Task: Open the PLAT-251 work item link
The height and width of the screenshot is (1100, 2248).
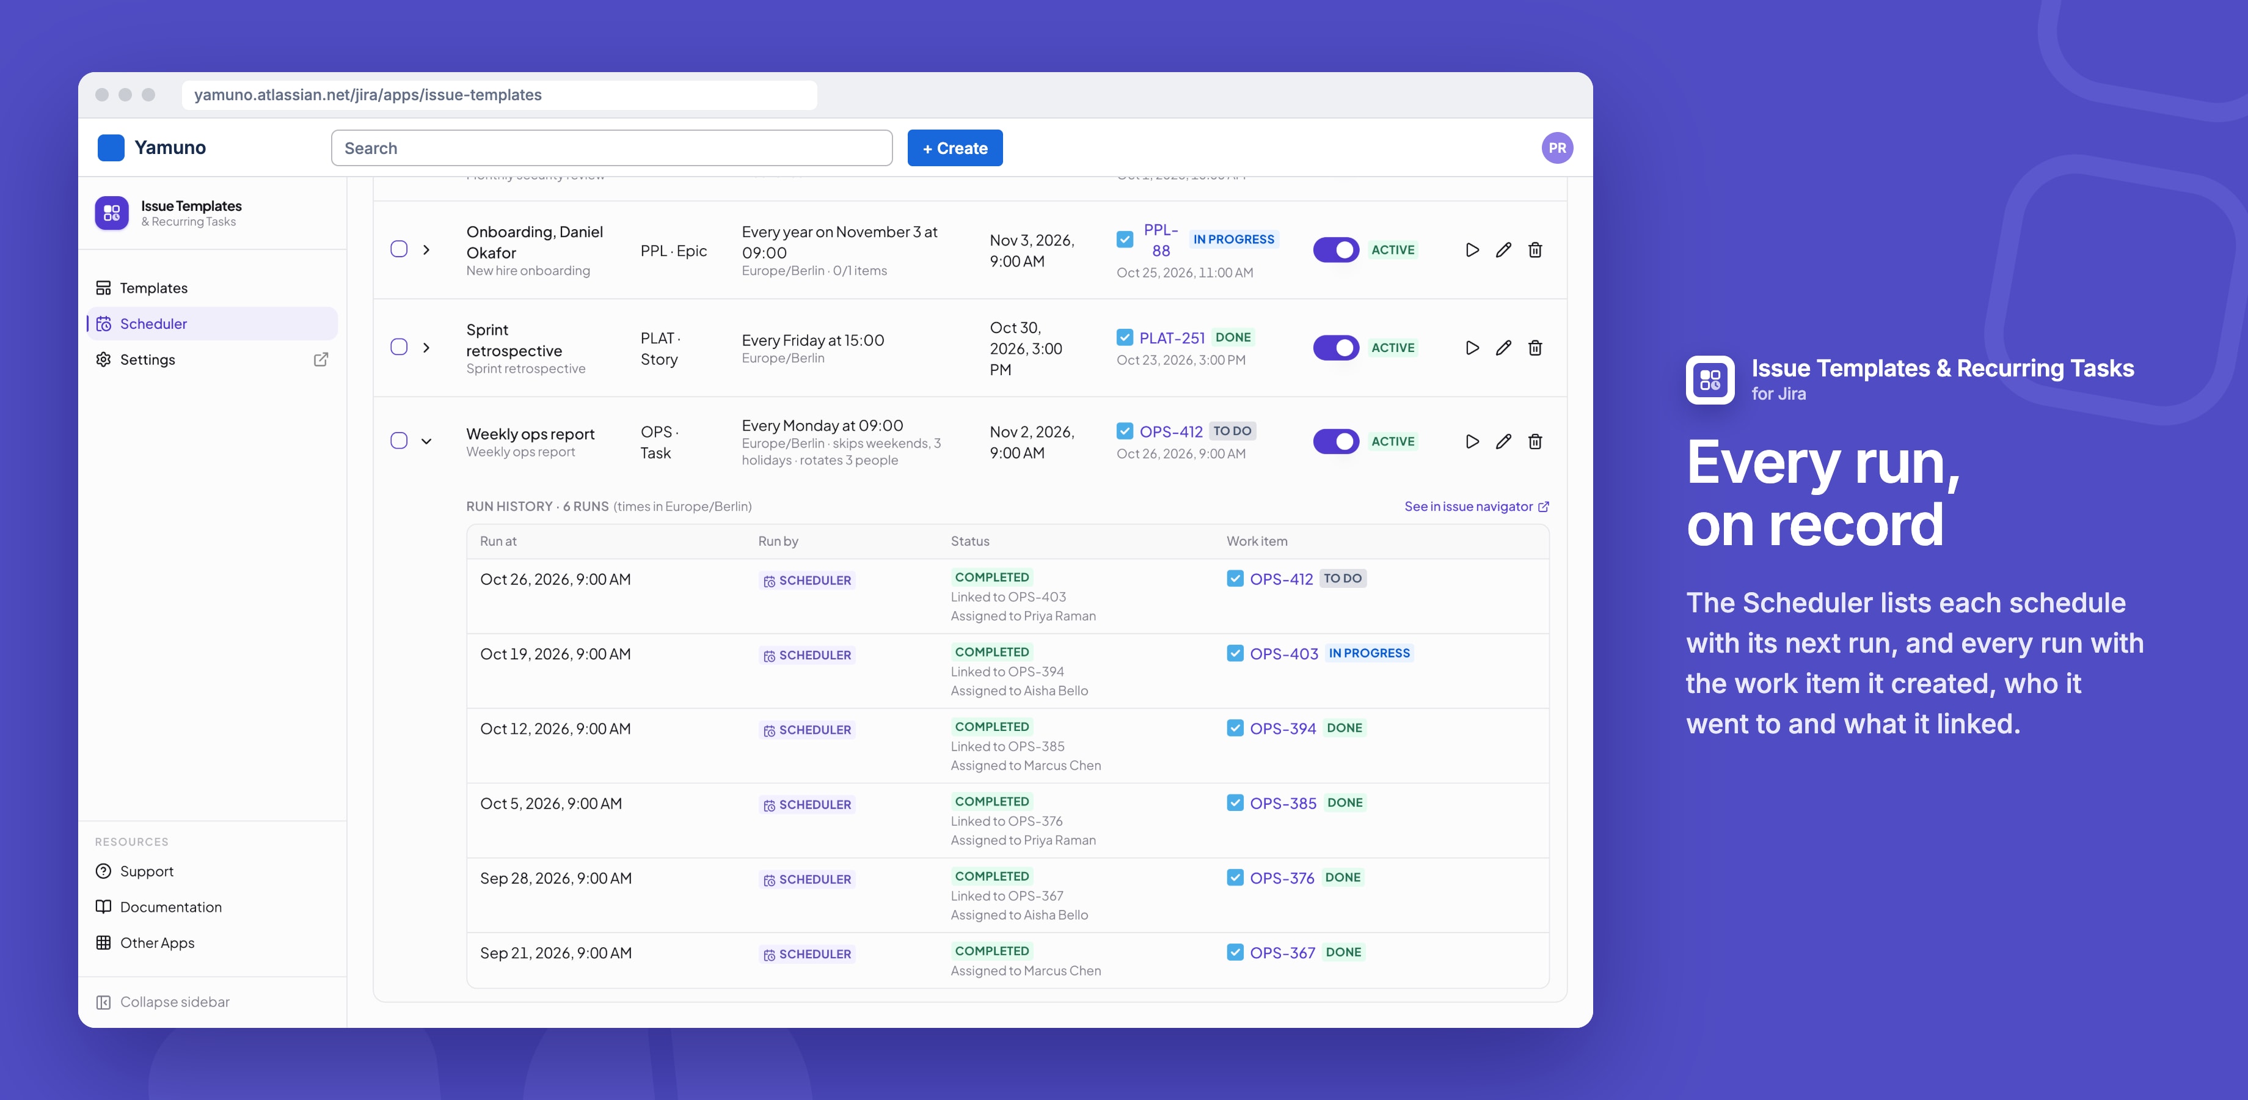Action: click(x=1172, y=338)
